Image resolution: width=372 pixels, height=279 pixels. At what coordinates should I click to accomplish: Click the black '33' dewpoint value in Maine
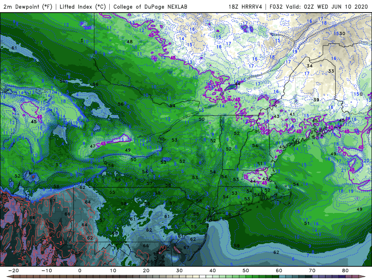click(x=331, y=71)
